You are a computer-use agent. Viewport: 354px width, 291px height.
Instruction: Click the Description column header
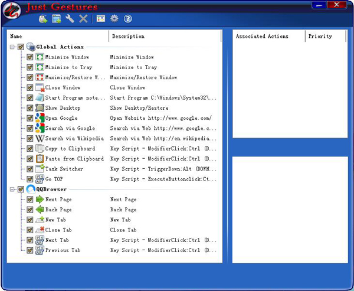[165, 36]
